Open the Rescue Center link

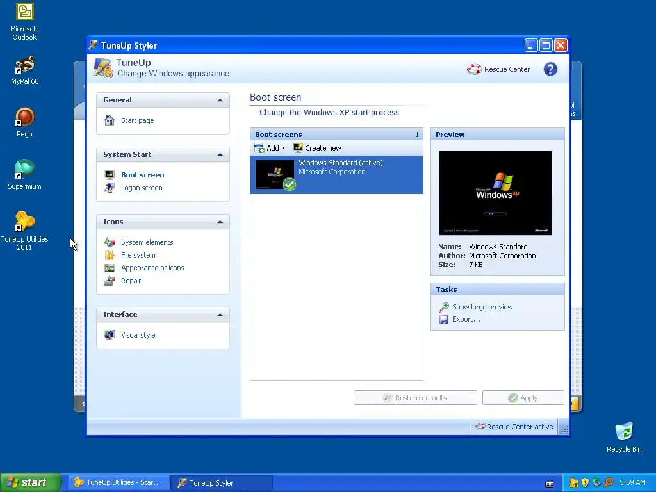(x=507, y=69)
